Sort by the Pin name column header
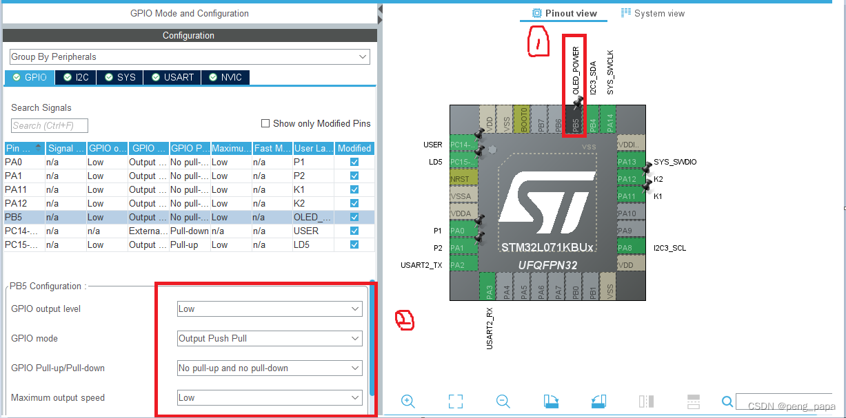Screen dimensions: 846x418 (x=24, y=148)
